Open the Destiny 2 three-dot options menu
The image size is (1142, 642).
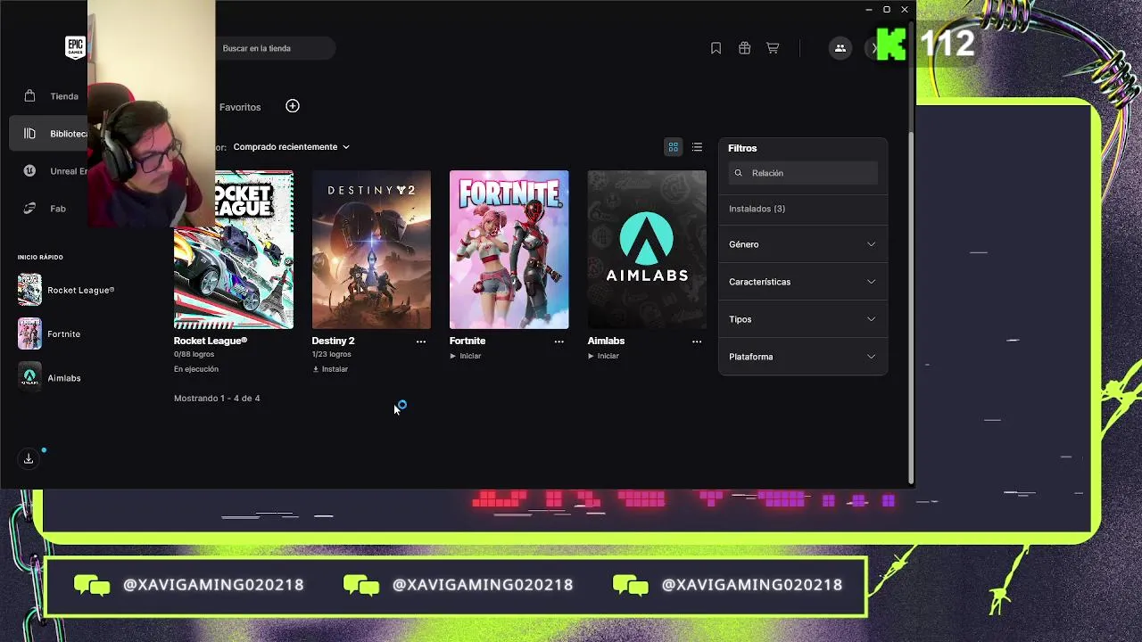click(421, 342)
